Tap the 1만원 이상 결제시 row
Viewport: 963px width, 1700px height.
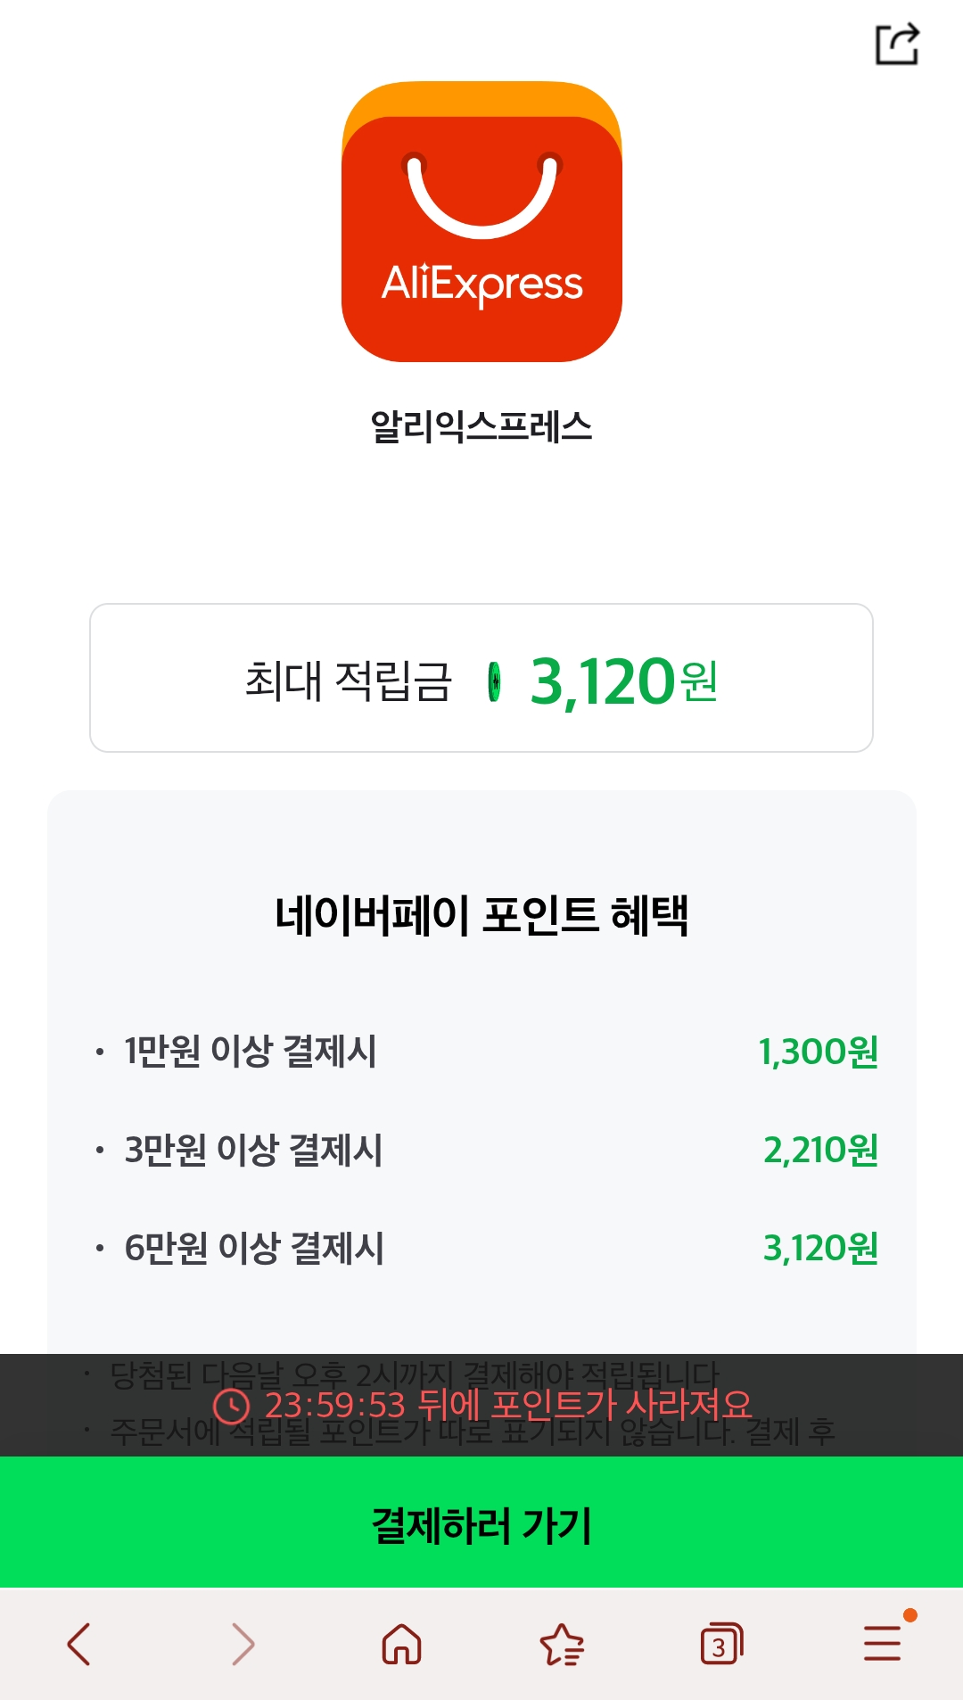(x=251, y=1052)
